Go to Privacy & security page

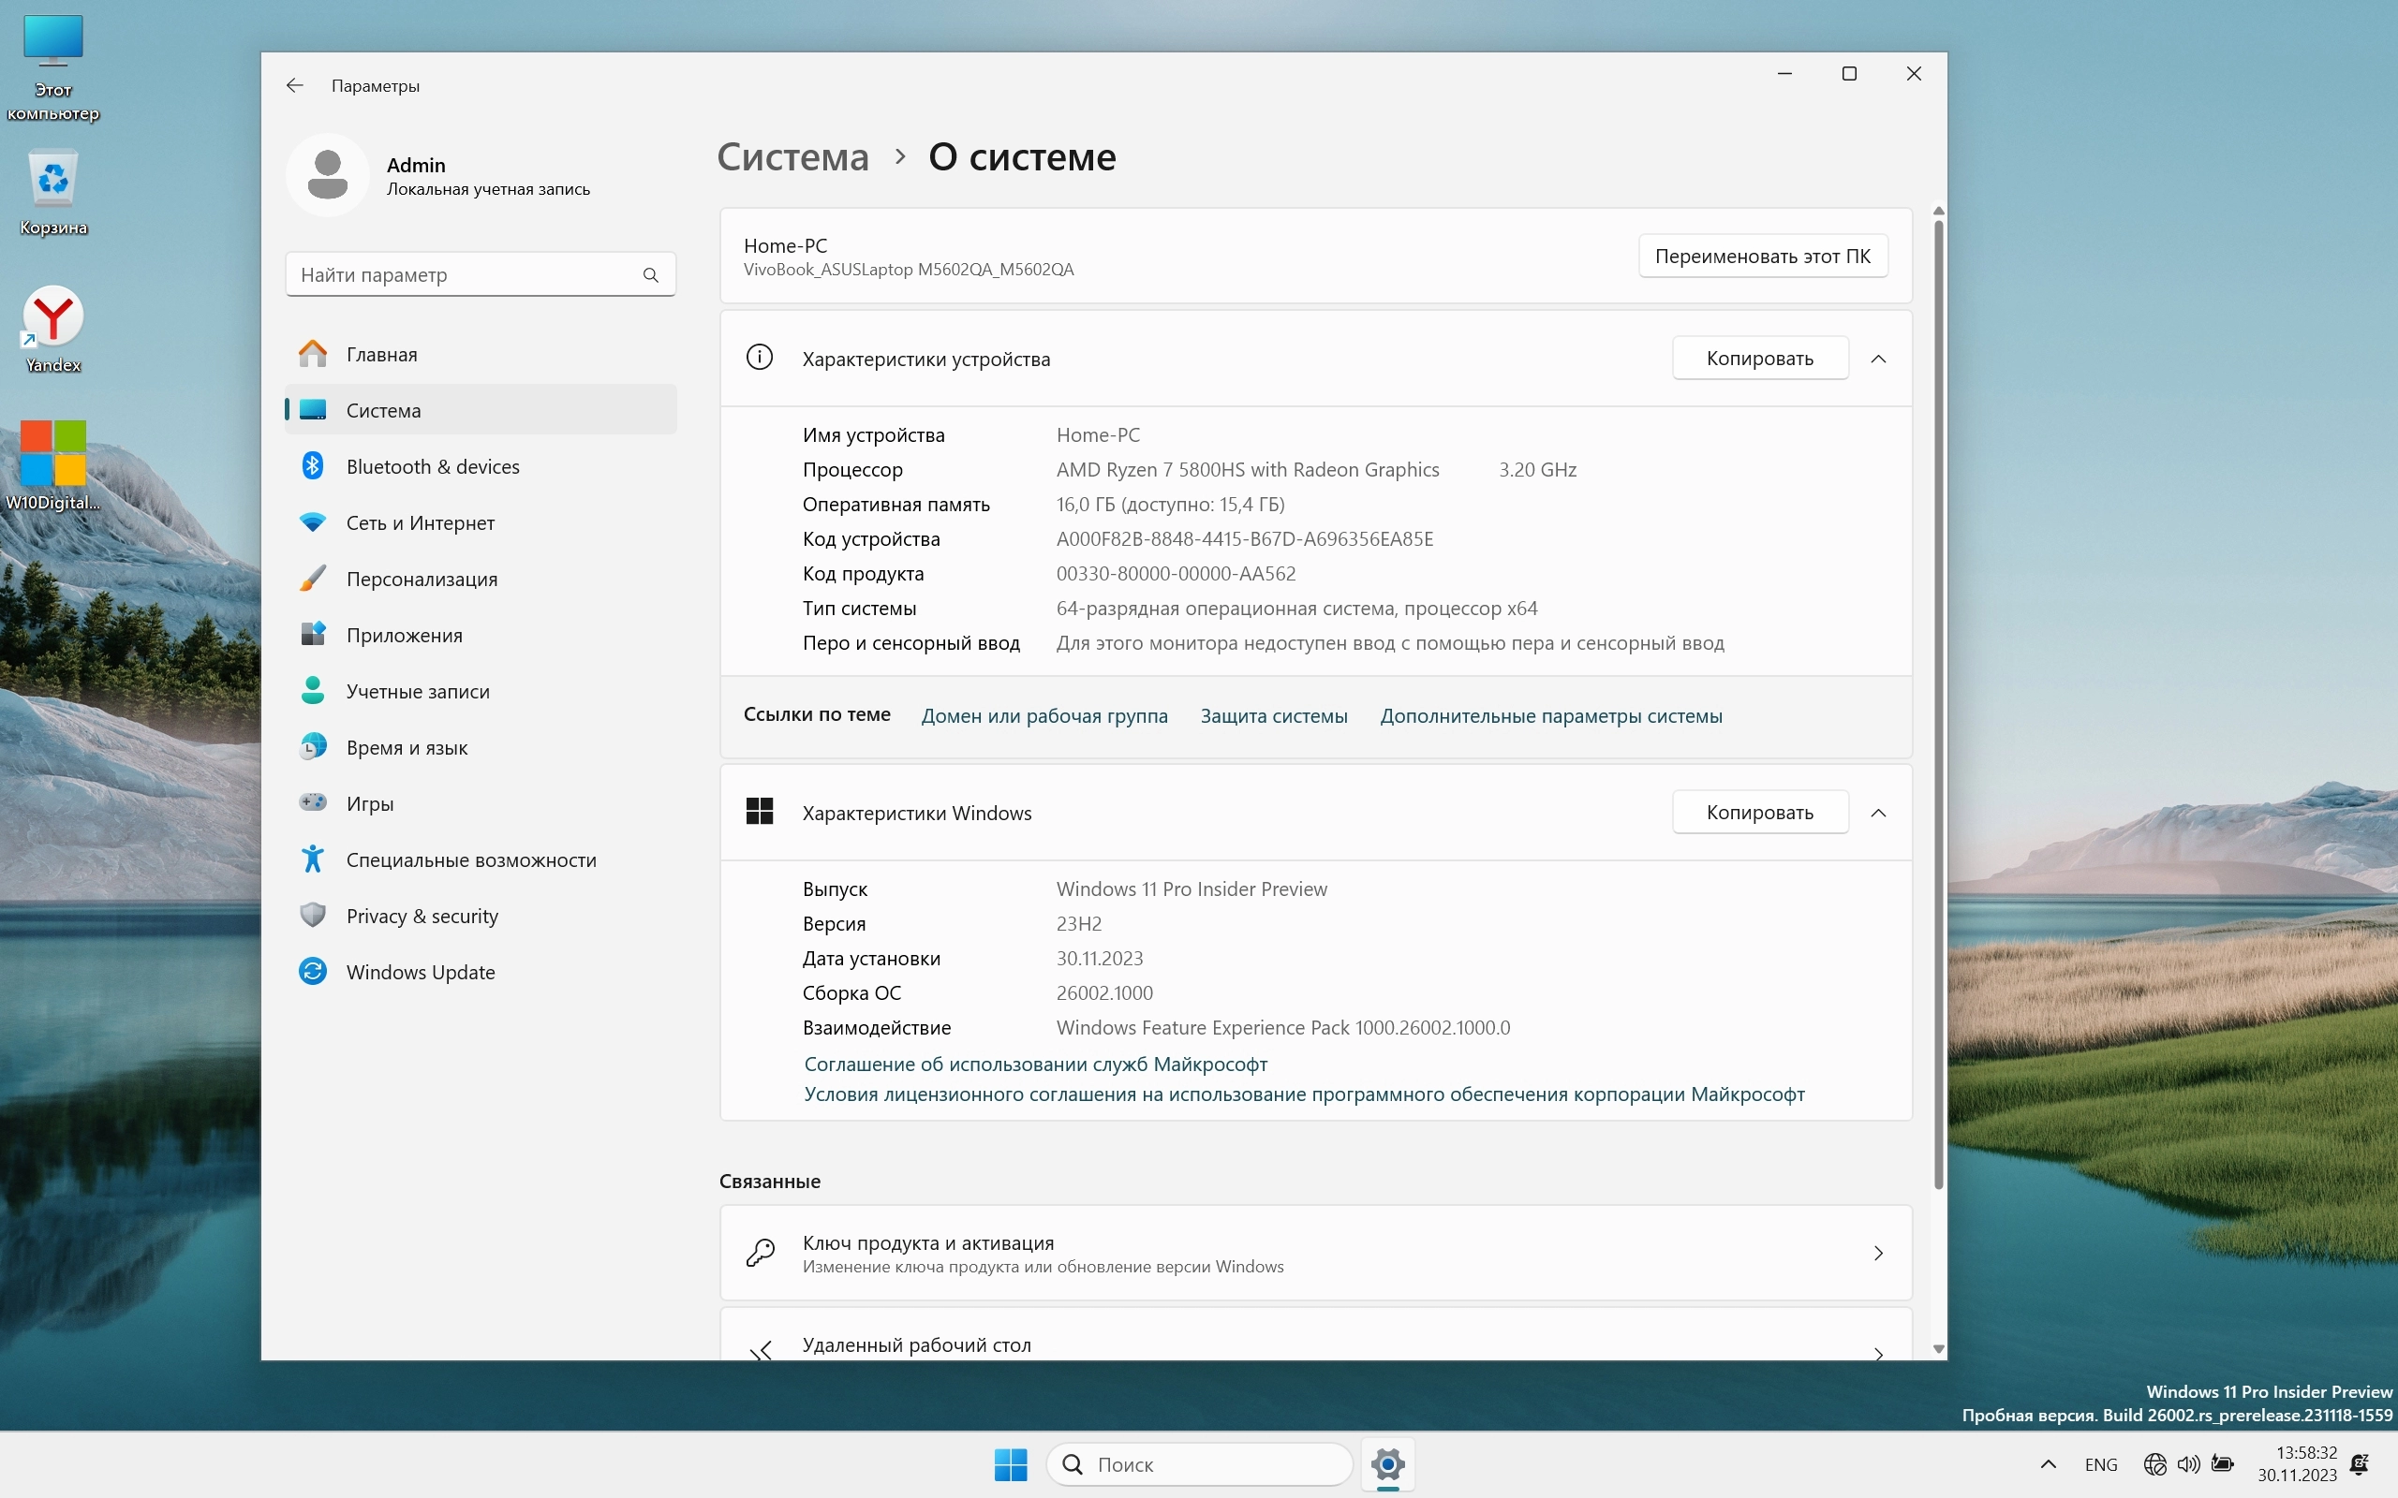[422, 916]
